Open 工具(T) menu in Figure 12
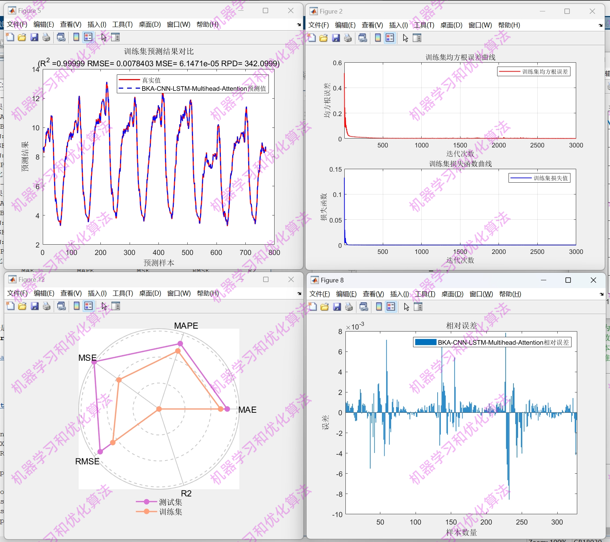The width and height of the screenshot is (610, 542). tap(123, 293)
